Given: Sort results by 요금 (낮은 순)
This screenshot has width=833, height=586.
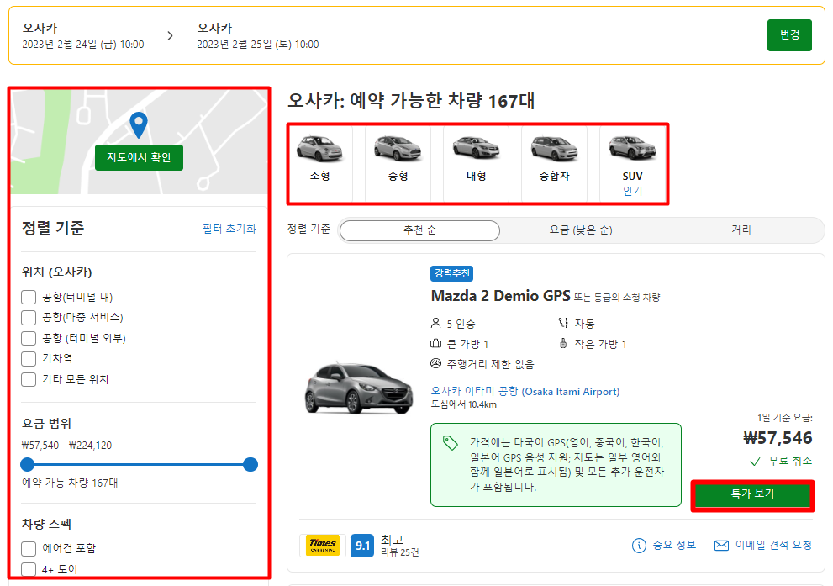Looking at the screenshot, I should pos(581,230).
